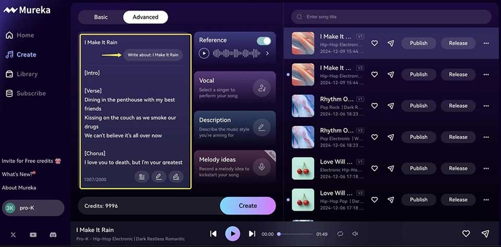This screenshot has width=501, height=247.
Task: Open Love Will... V1 cherry cover thumbnail
Action: (x=303, y=168)
